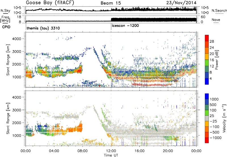Image resolution: width=227 pixels, height=157 pixels.
Task: Click the '4' tick on Power colorbar
Action: point(211,78)
